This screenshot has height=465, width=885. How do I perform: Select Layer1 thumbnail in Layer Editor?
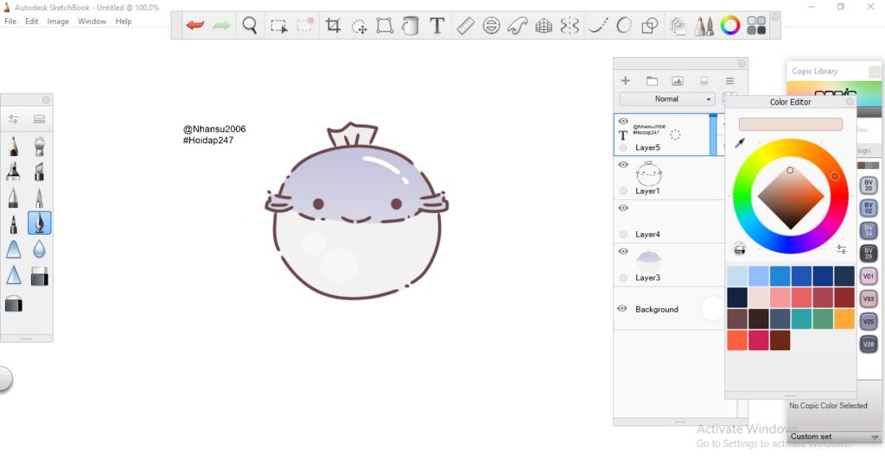[648, 173]
